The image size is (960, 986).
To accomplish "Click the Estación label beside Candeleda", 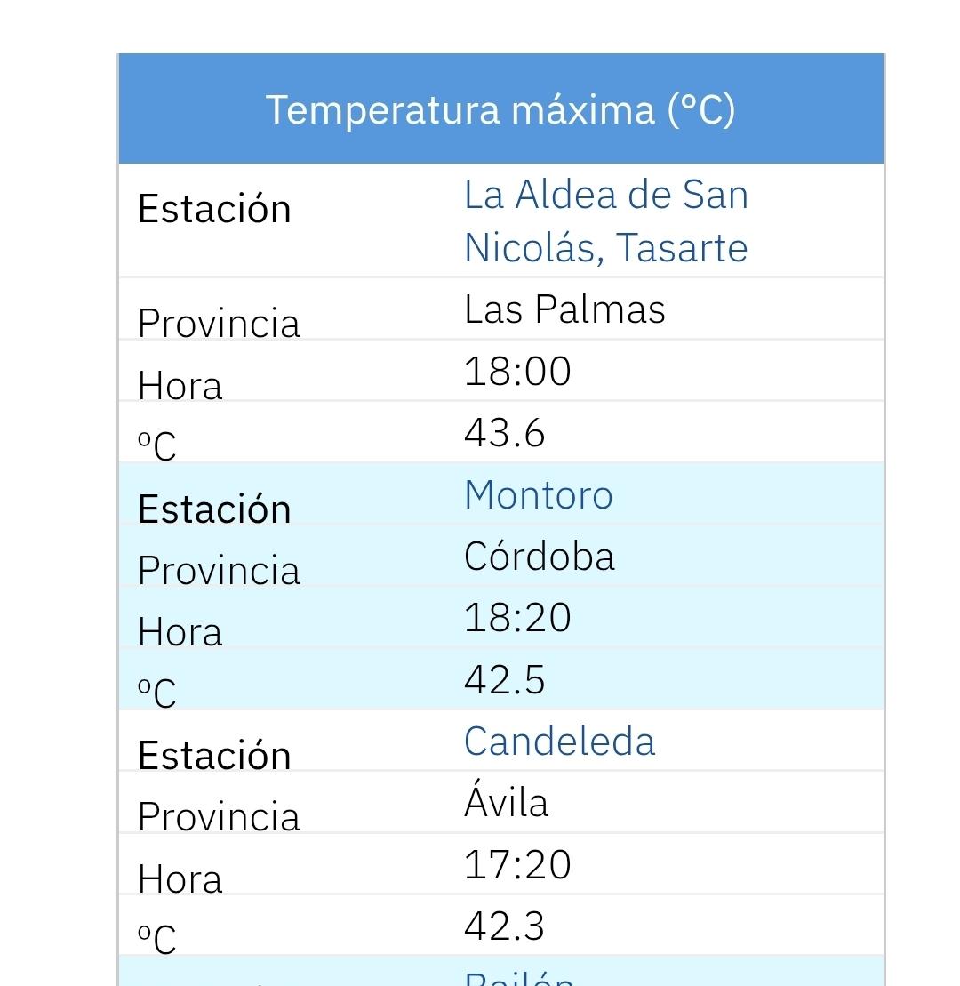I will (214, 755).
